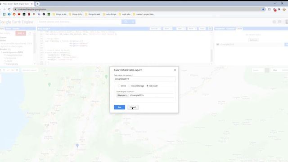This screenshot has height=162, width=288.
Task: Switch to the Tasks tab
Action: (x=239, y=29)
